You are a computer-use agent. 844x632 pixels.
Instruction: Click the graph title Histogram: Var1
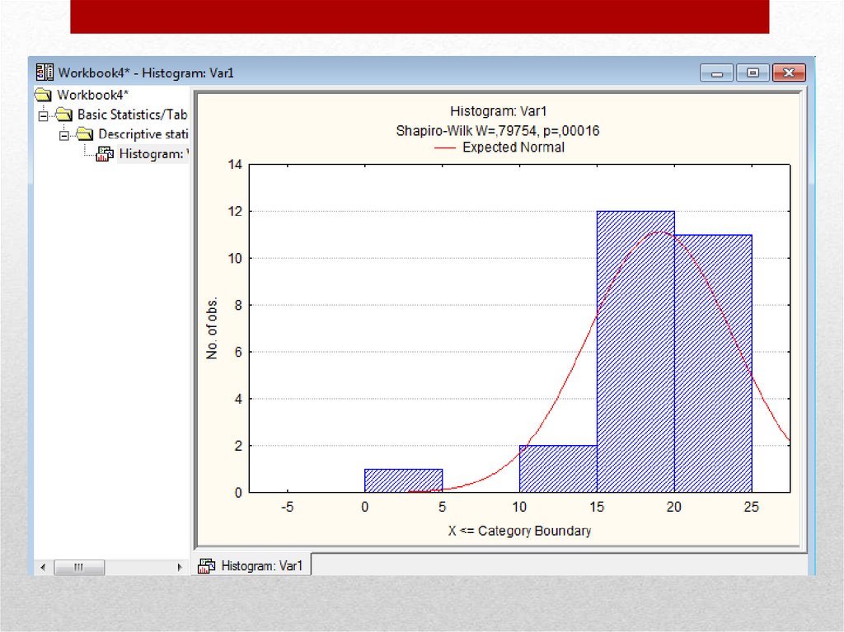[499, 111]
